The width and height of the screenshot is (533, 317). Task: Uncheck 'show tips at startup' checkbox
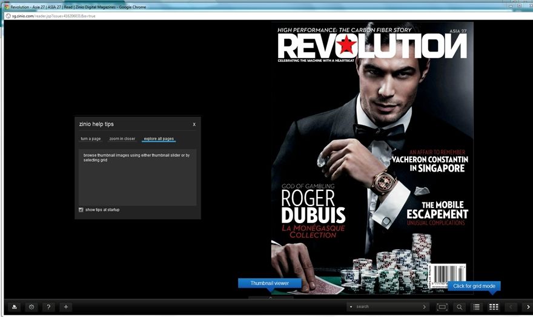click(81, 210)
